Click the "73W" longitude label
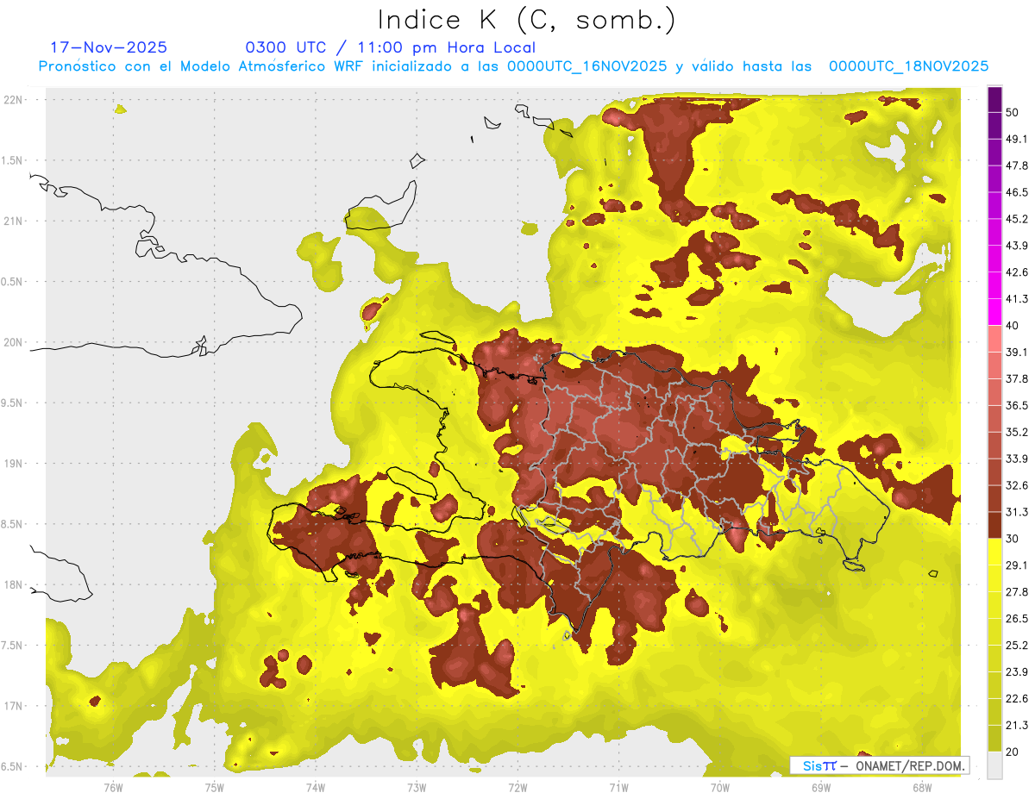The width and height of the screenshot is (1035, 799). pyautogui.click(x=417, y=788)
